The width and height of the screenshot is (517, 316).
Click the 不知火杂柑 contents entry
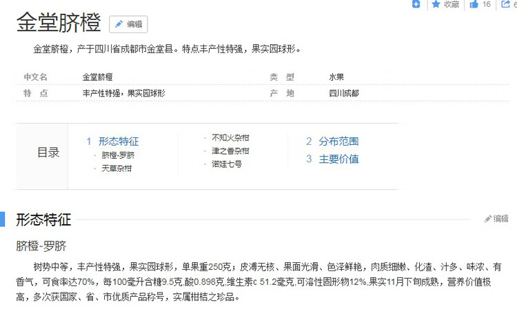[x=230, y=137]
